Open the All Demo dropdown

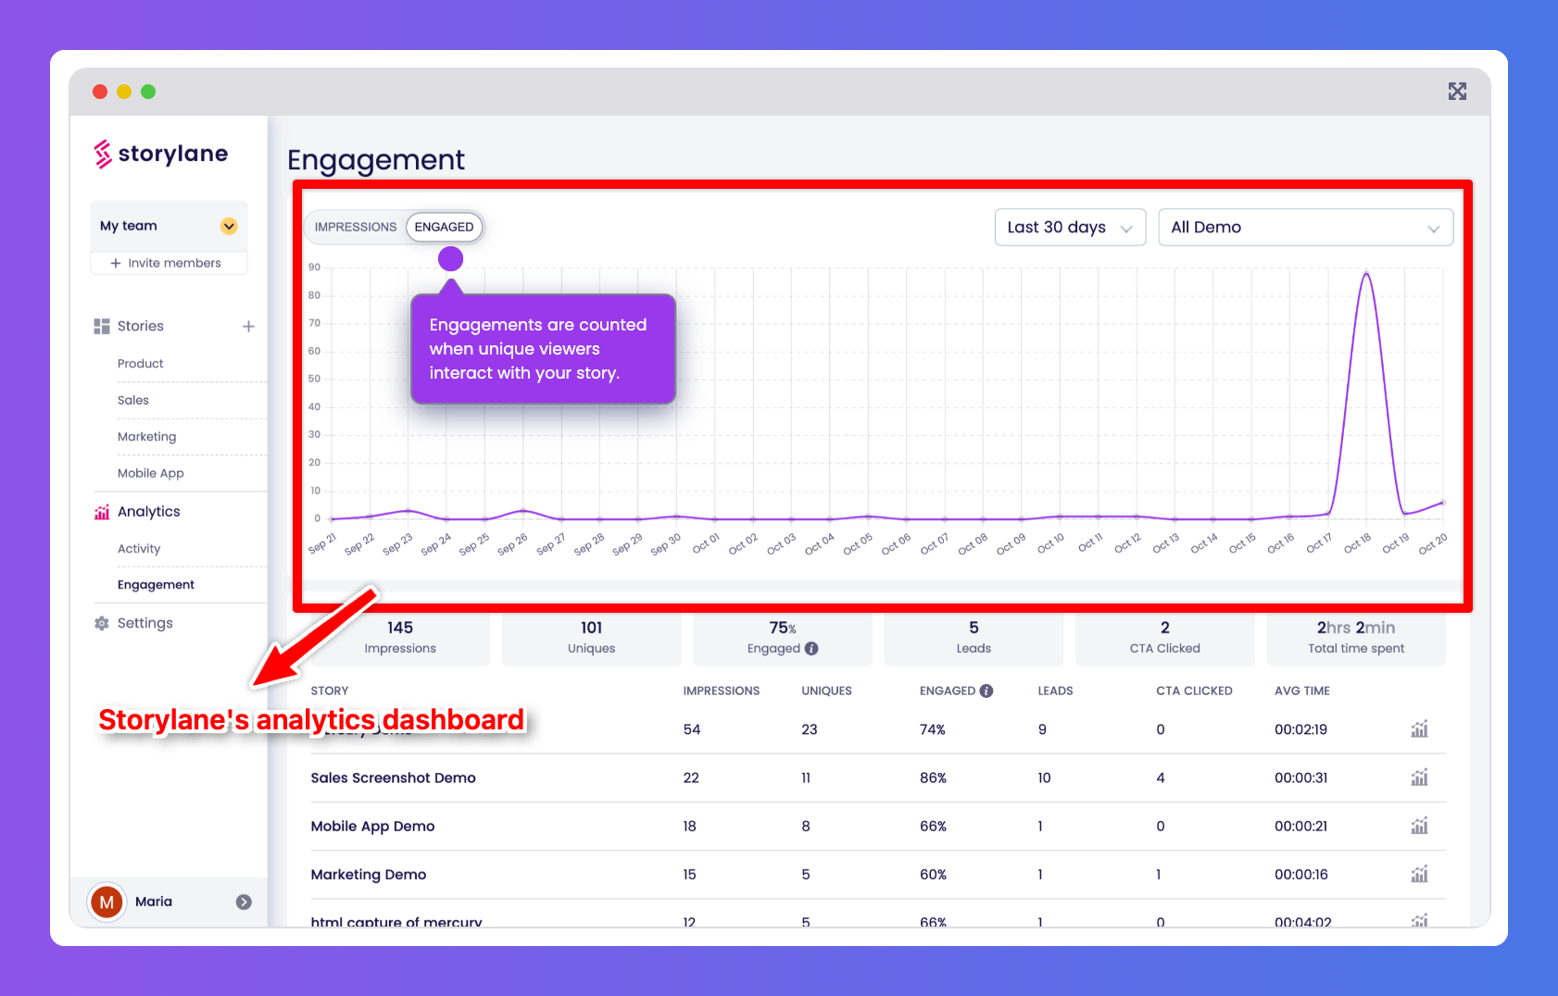[x=1305, y=228]
